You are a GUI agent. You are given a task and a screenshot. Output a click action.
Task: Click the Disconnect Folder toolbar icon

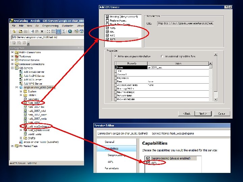[26, 31]
